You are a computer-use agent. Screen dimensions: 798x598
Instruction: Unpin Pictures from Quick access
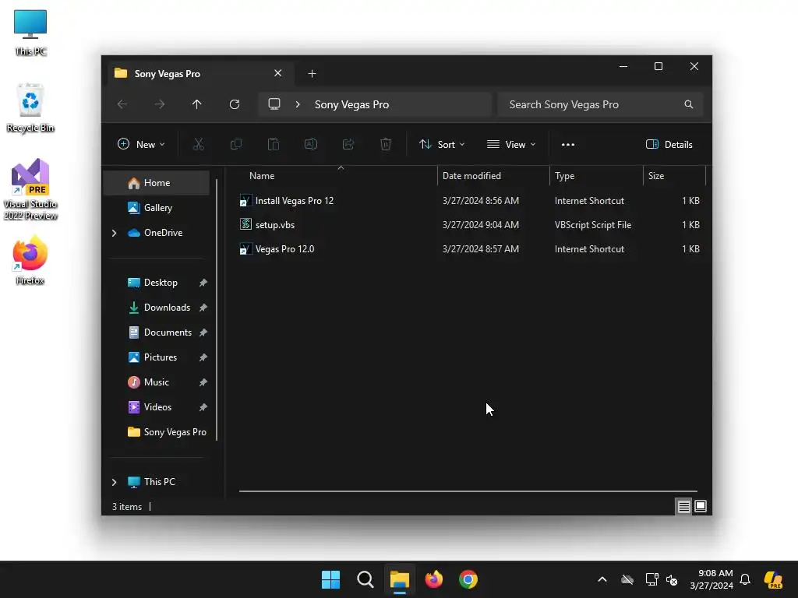coord(203,357)
